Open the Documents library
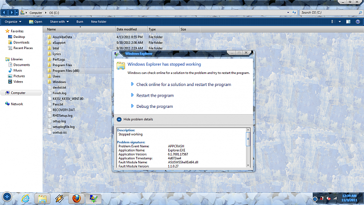Screen dimensions: 364x205 (x=19, y=65)
